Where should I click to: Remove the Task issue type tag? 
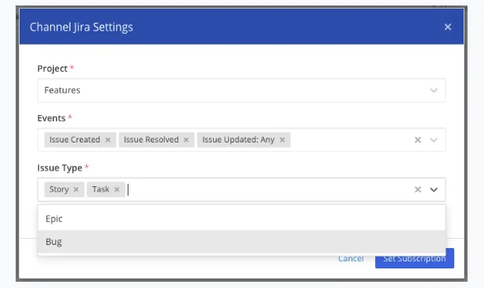point(117,189)
